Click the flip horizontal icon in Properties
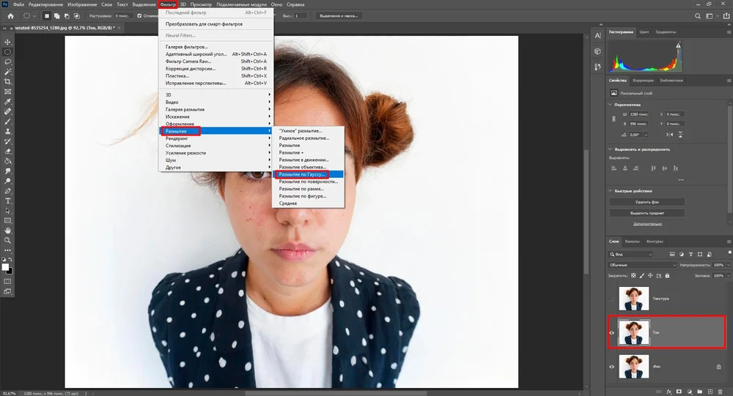Viewport: 733px width, 396px height. pos(670,135)
